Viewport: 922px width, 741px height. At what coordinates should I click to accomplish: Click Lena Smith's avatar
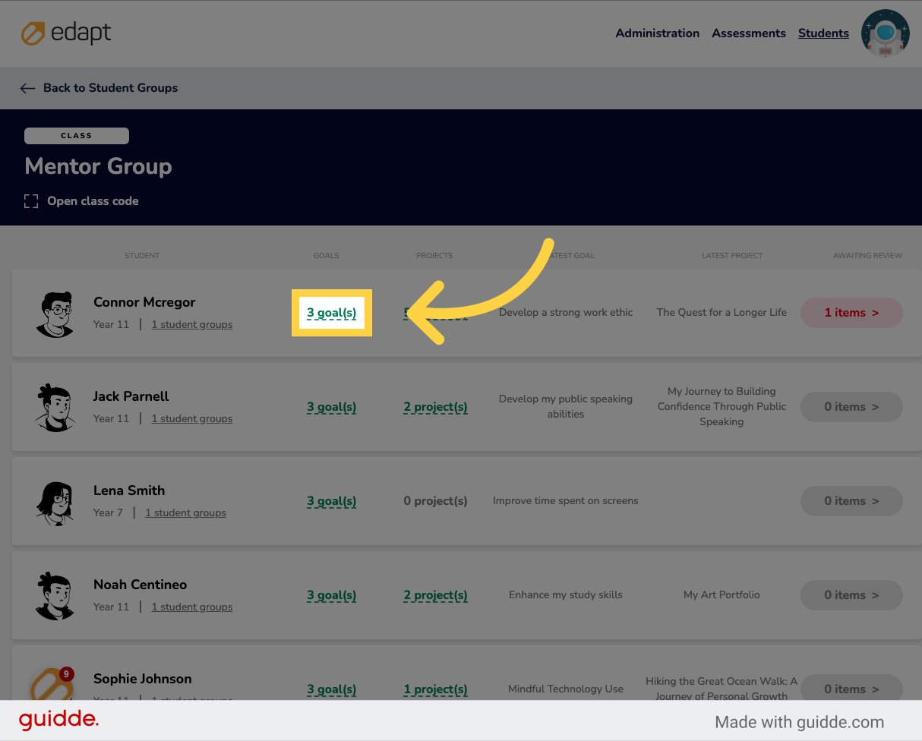(x=55, y=501)
